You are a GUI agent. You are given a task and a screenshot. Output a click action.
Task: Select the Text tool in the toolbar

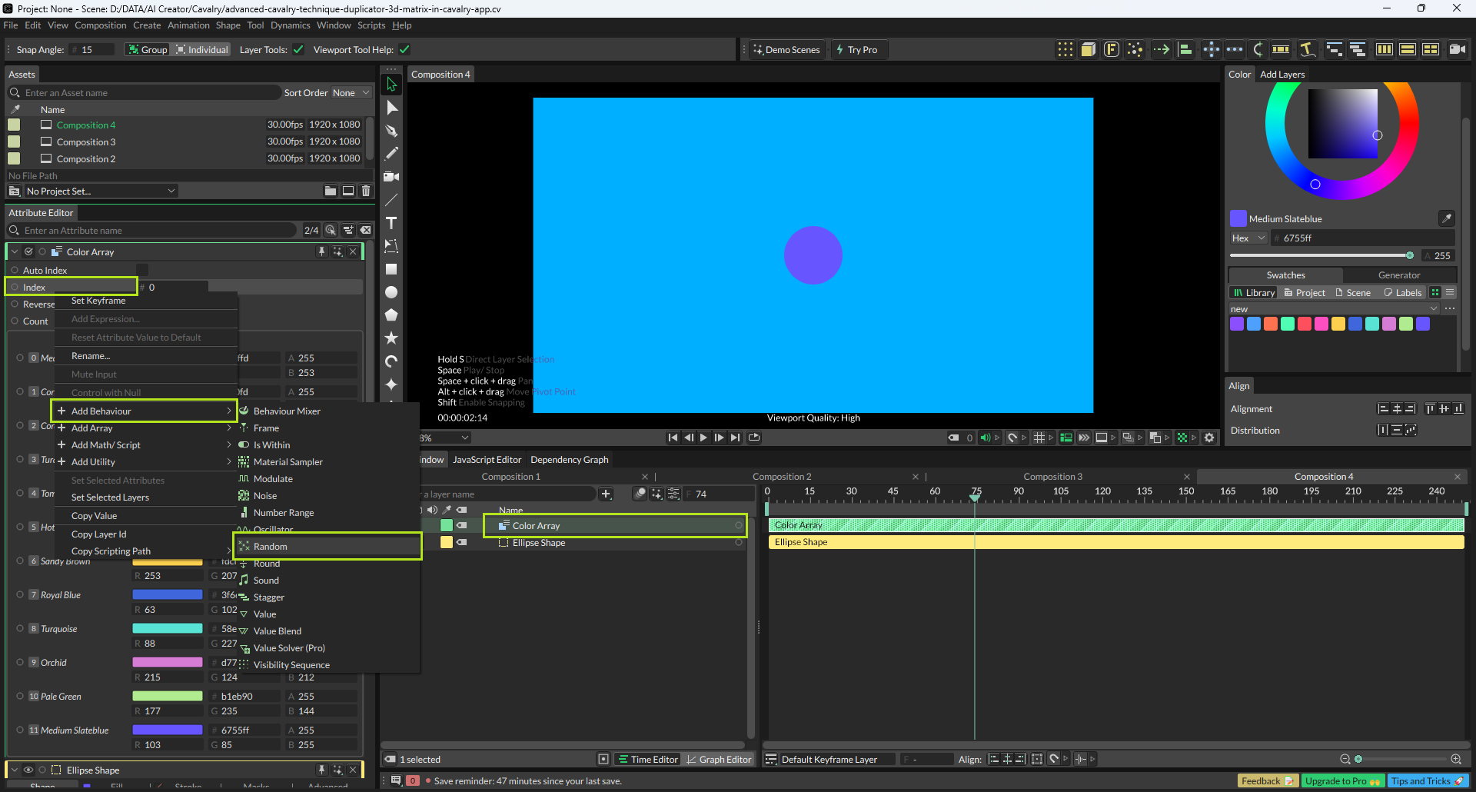click(x=391, y=223)
